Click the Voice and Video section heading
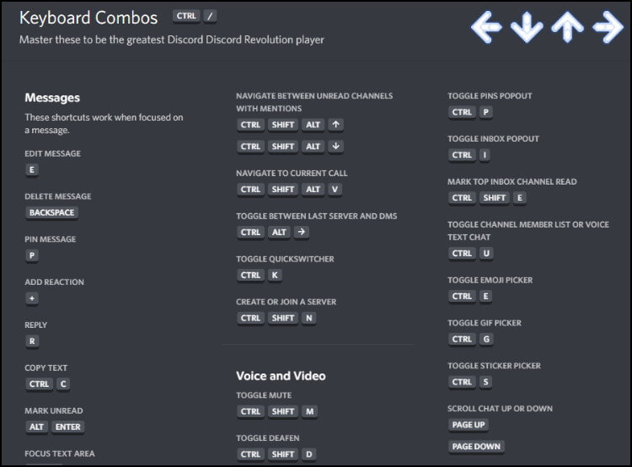 point(281,376)
